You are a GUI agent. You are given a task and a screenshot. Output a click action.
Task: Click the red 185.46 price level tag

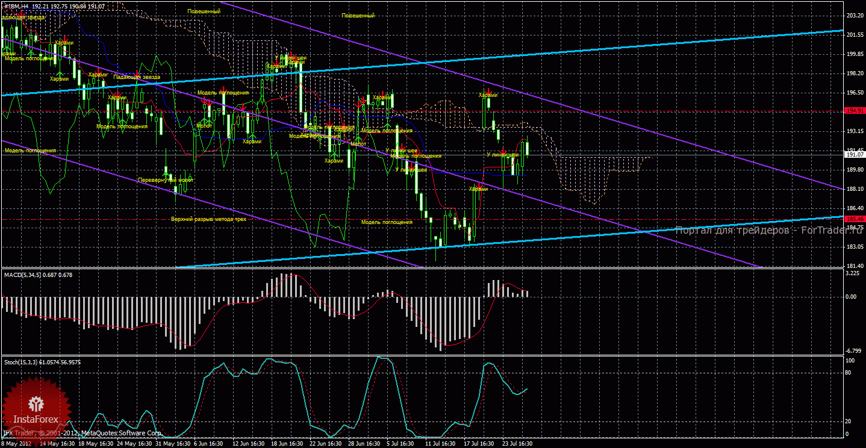pos(855,219)
